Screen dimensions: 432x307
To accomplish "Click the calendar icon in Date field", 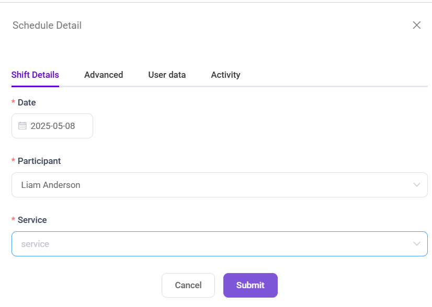I will pos(22,126).
